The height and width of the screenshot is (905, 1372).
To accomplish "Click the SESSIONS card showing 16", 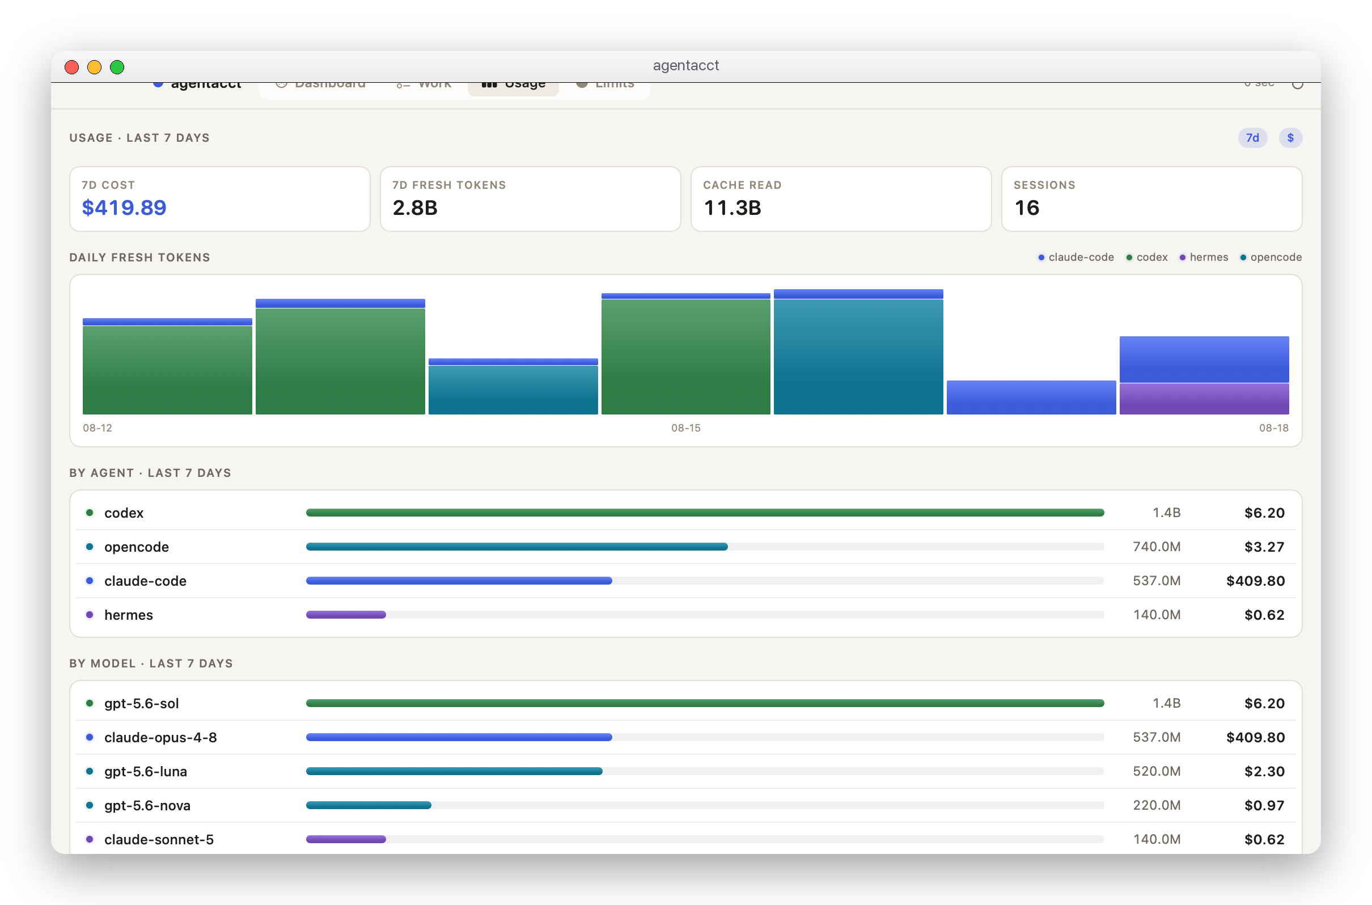I will (1151, 199).
